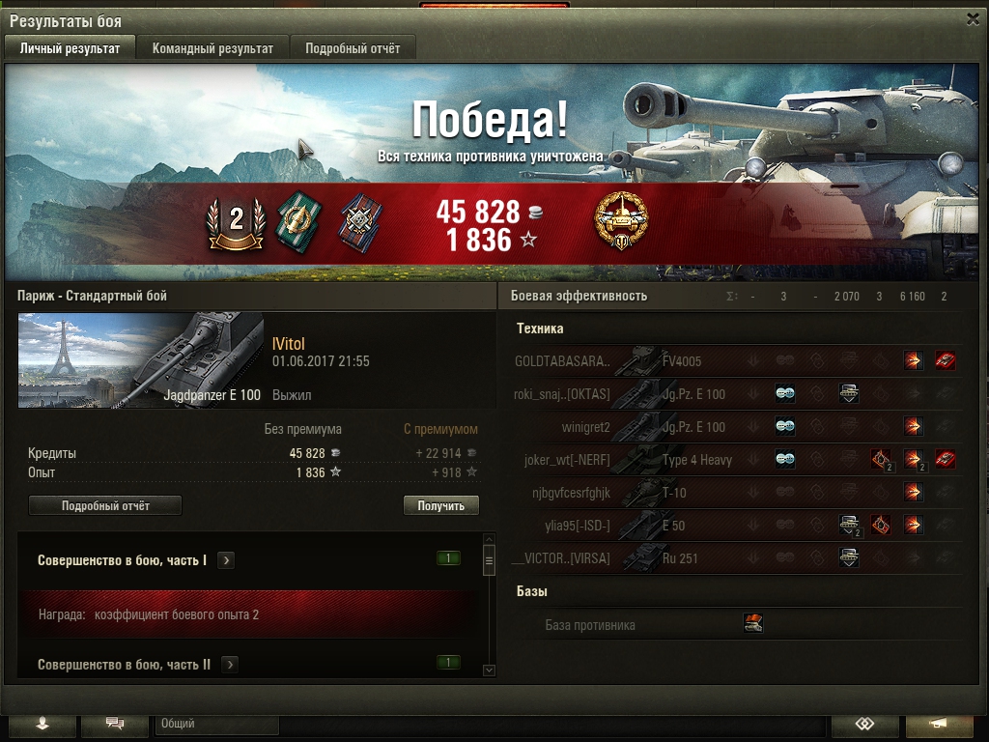Click the golden Mastery badge emblem
This screenshot has width=989, height=742.
click(x=621, y=221)
